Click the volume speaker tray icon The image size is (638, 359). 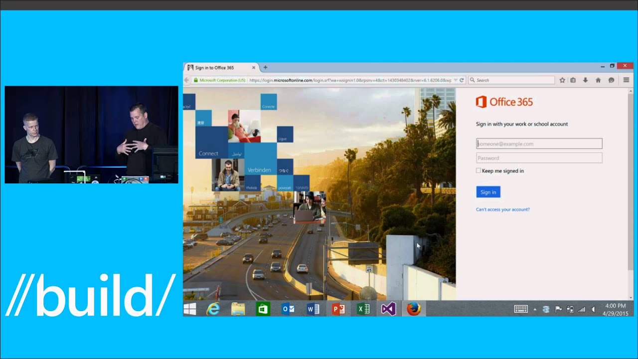point(593,309)
